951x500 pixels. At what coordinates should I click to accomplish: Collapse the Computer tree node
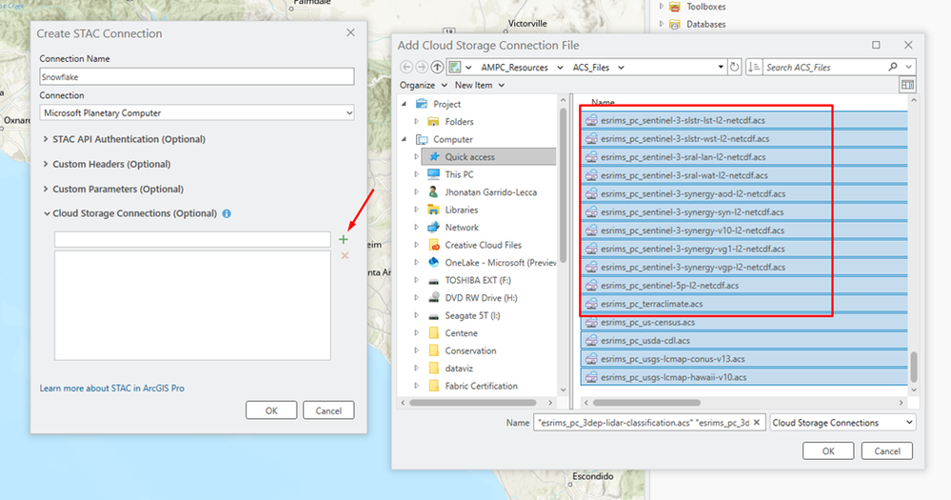pyautogui.click(x=405, y=139)
